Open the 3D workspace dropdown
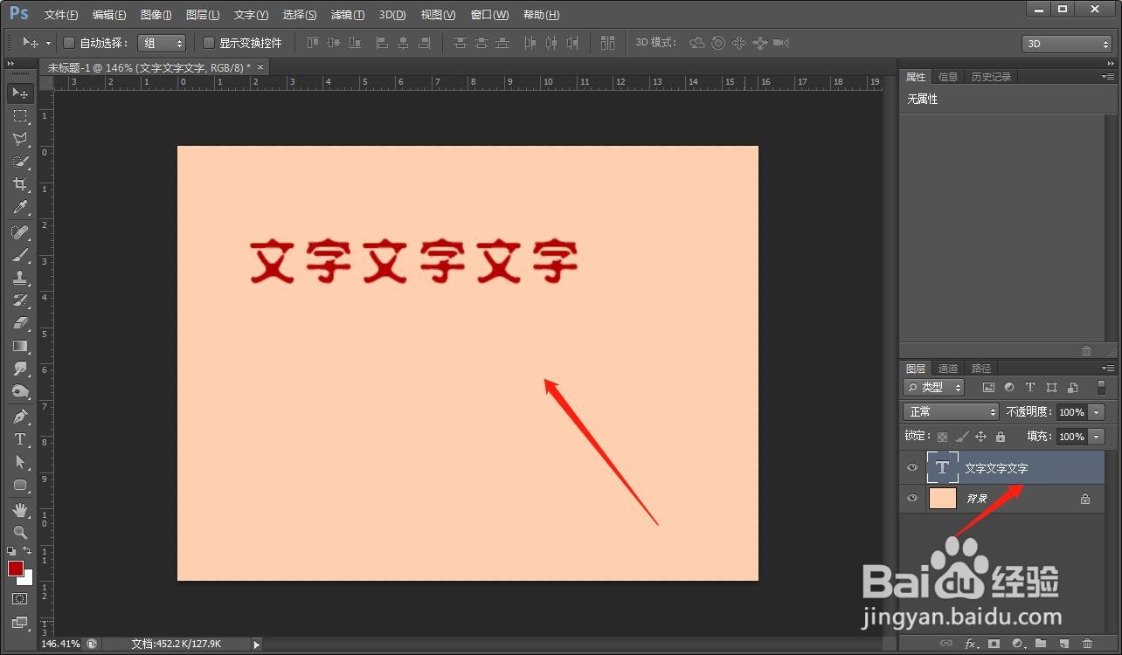 pyautogui.click(x=1067, y=44)
